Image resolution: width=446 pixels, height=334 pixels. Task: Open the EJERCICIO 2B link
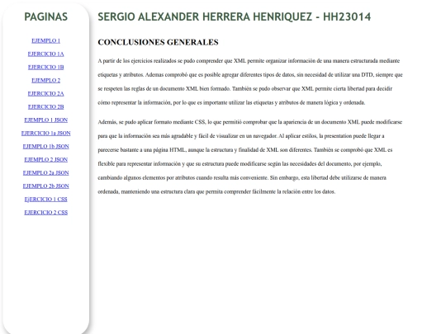click(45, 106)
